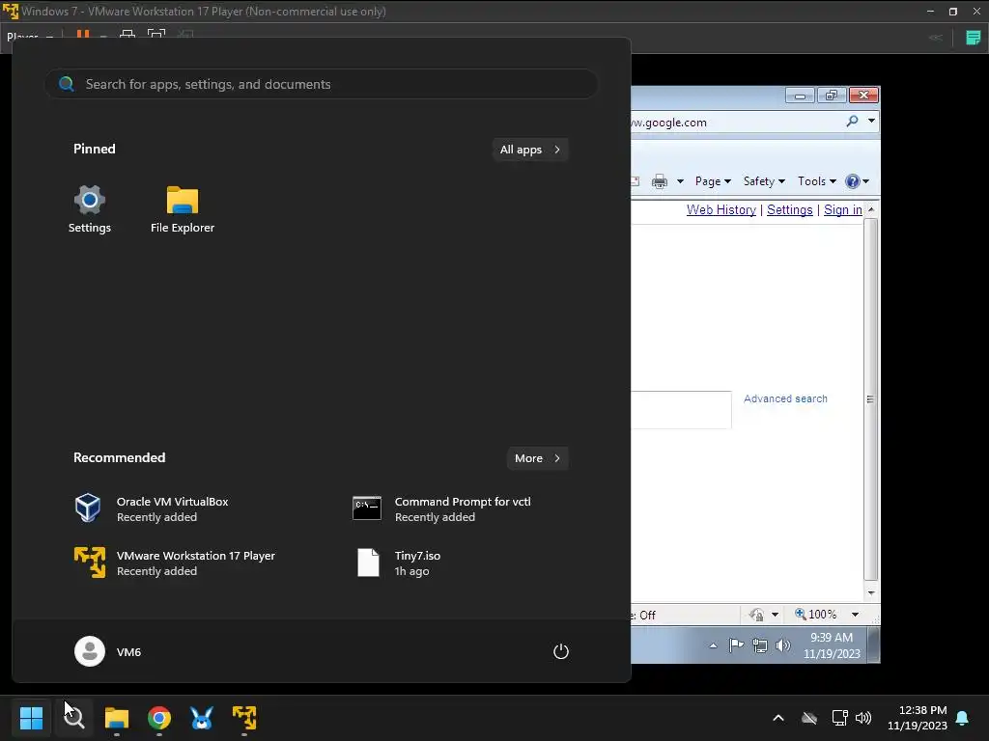Image resolution: width=989 pixels, height=741 pixels.
Task: Click the Windows 7 guest network tray icon
Action: coord(760,645)
